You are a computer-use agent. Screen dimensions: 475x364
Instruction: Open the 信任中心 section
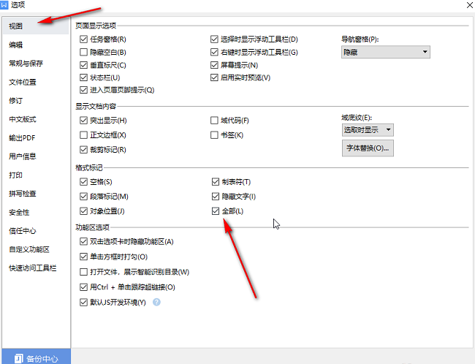23,231
